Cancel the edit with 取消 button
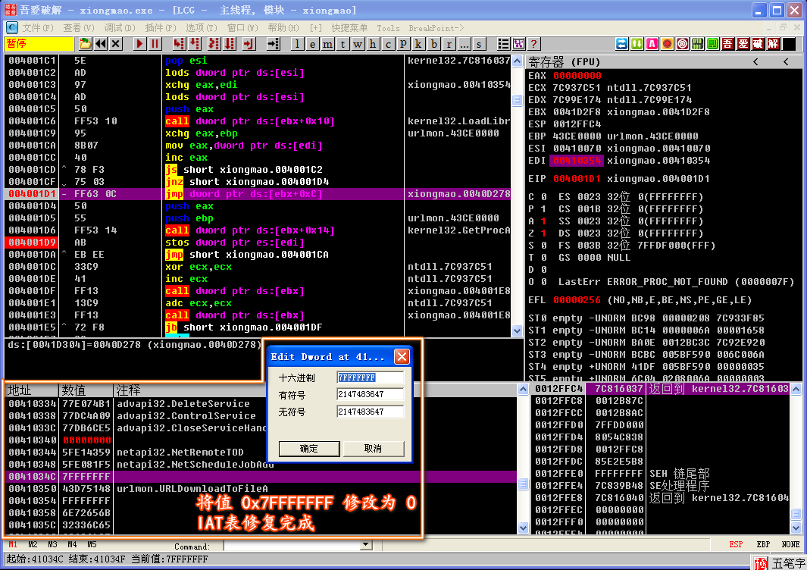The width and height of the screenshot is (807, 570). (x=373, y=449)
